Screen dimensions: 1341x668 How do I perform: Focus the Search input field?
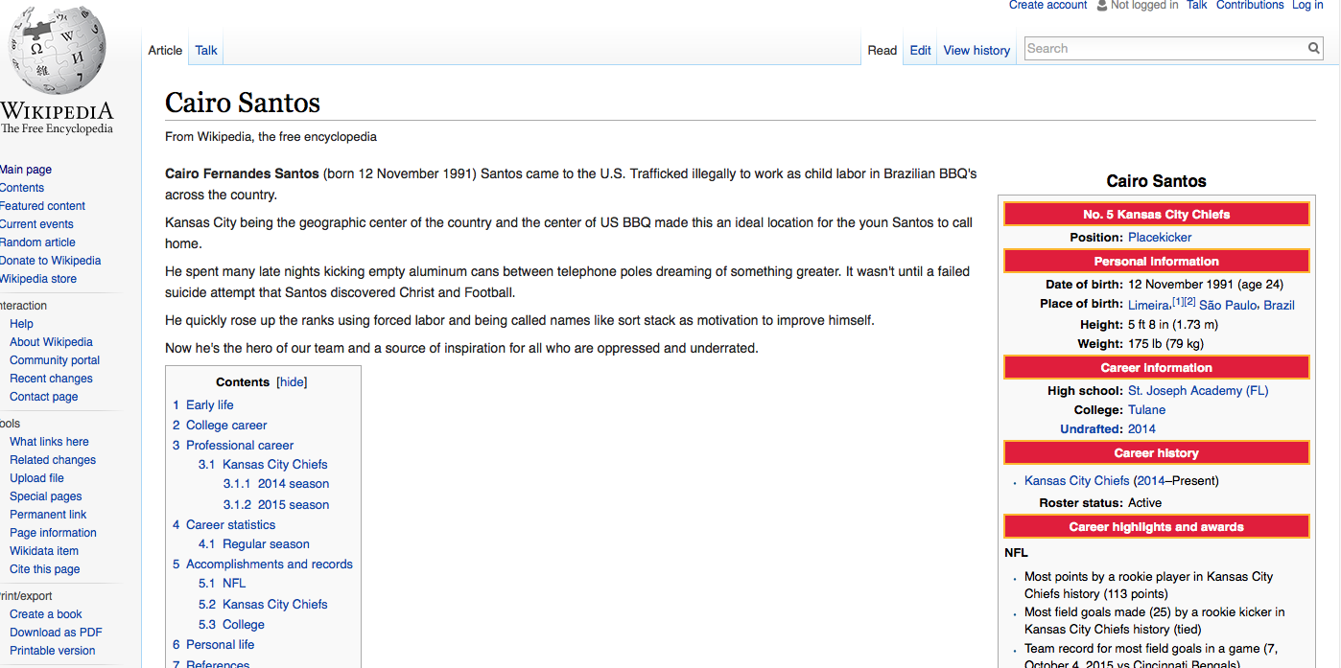click(x=1165, y=48)
